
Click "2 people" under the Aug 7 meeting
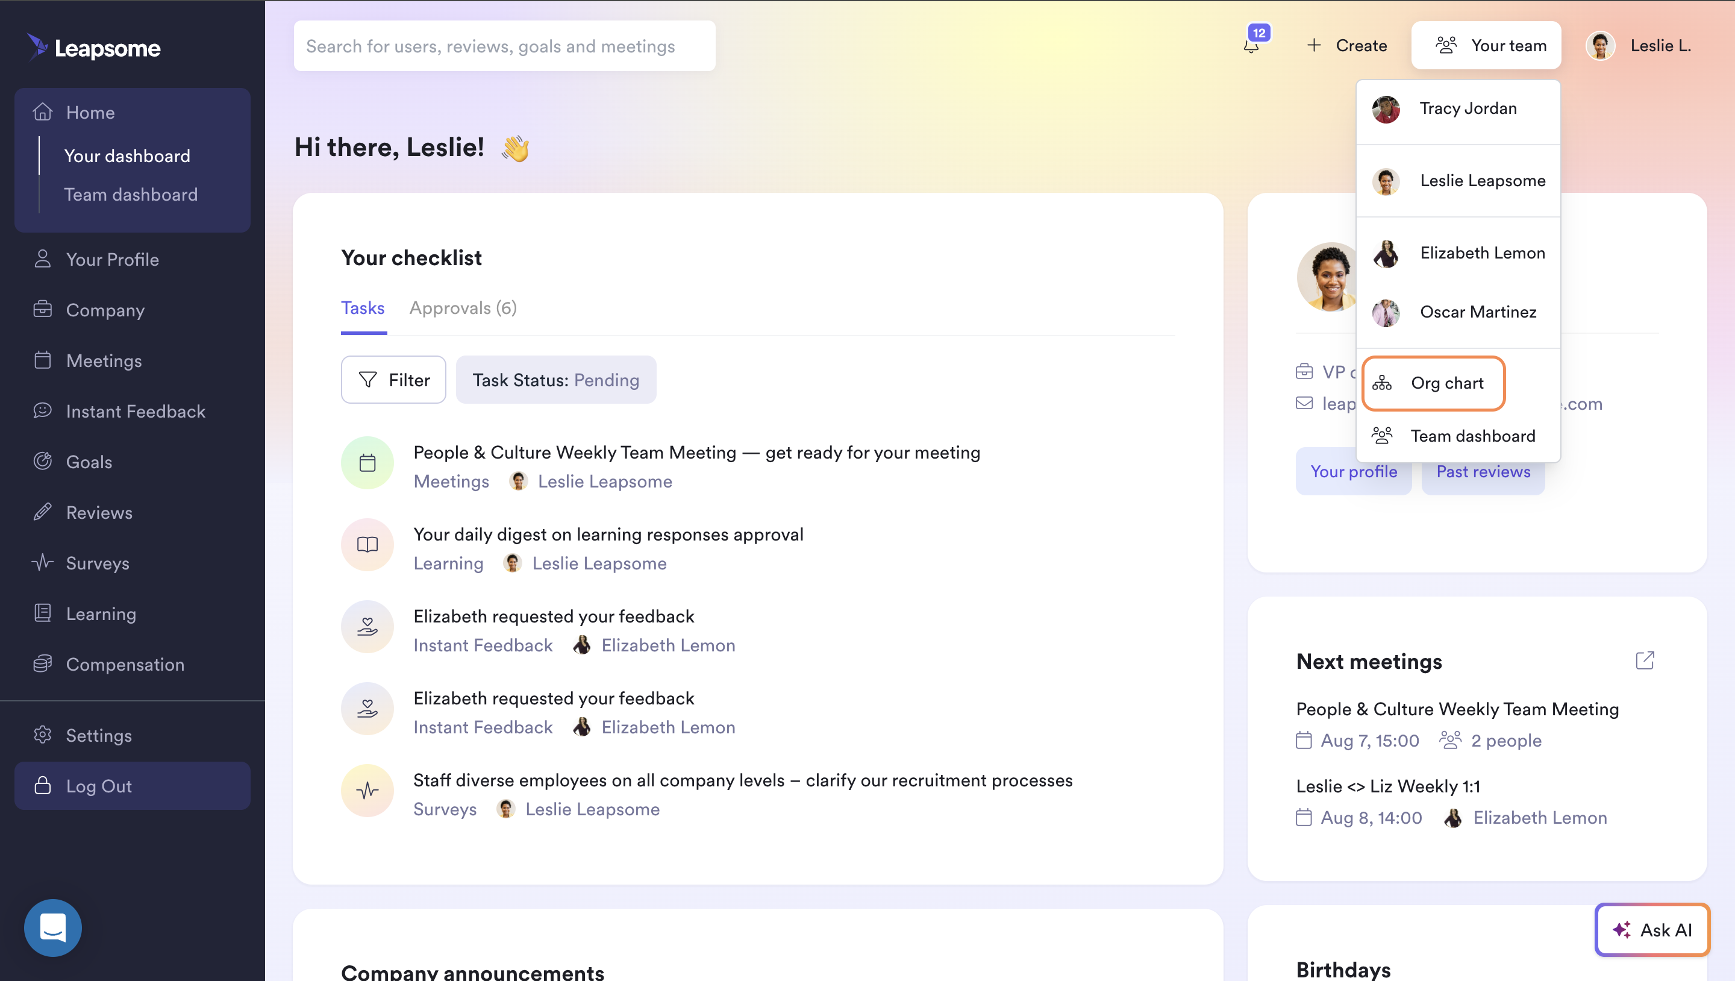[1506, 741]
